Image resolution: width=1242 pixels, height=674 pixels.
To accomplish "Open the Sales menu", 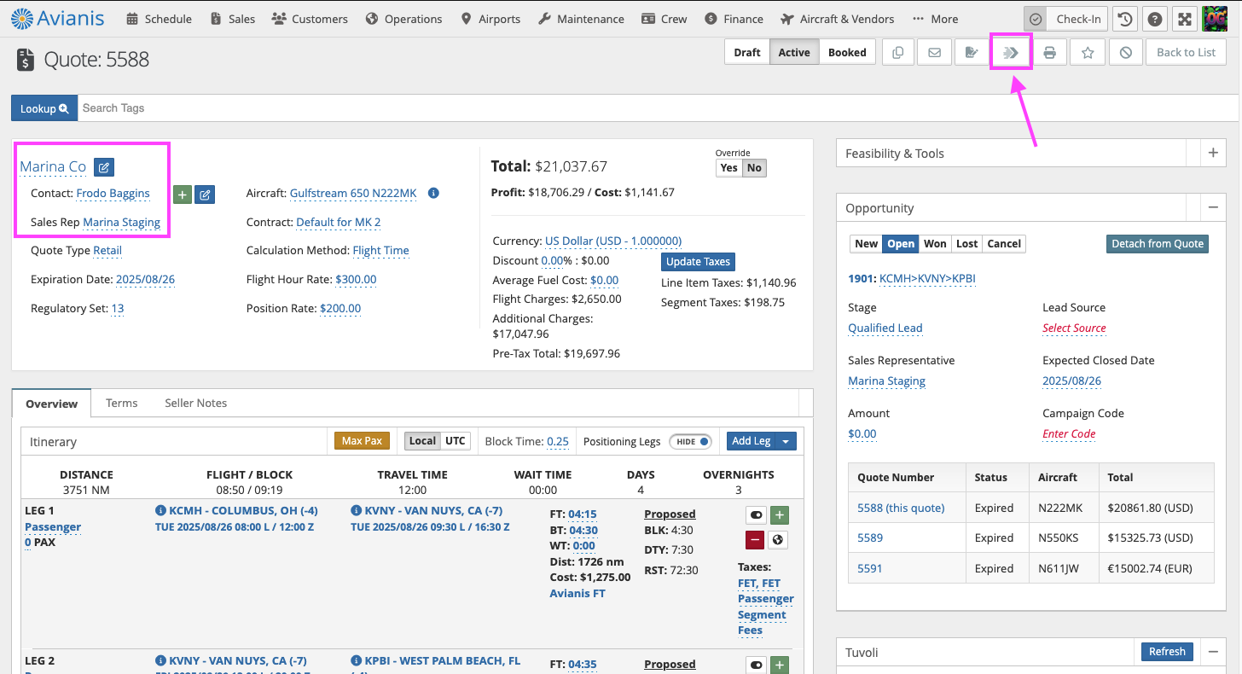I will tap(232, 19).
